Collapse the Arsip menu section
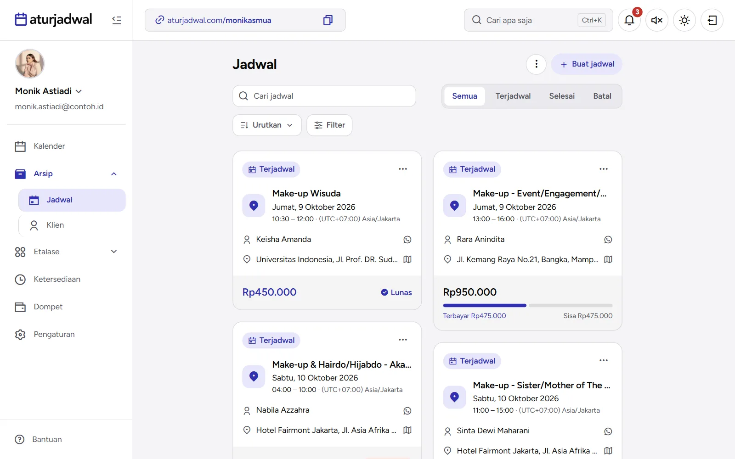This screenshot has height=459, width=735. (114, 174)
